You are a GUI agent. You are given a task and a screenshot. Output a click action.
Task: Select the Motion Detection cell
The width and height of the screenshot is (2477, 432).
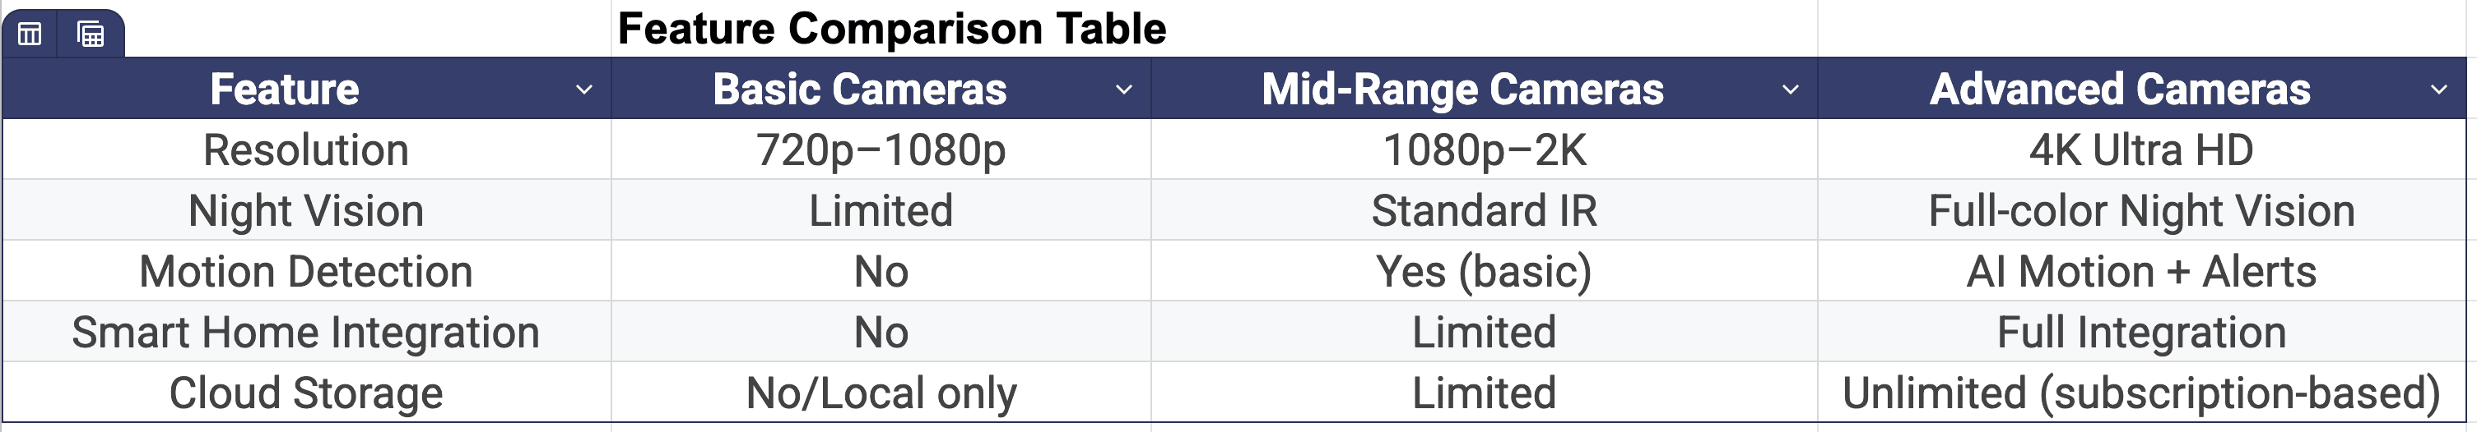(x=306, y=272)
